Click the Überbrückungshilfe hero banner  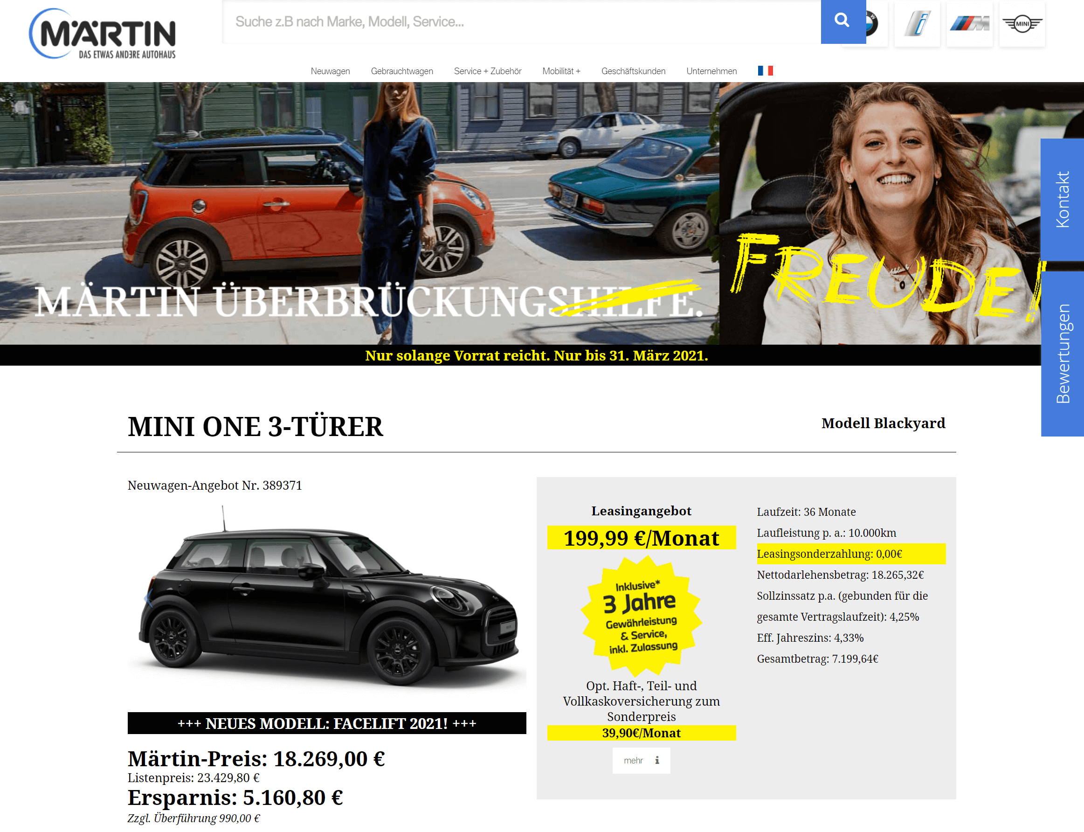click(x=359, y=213)
